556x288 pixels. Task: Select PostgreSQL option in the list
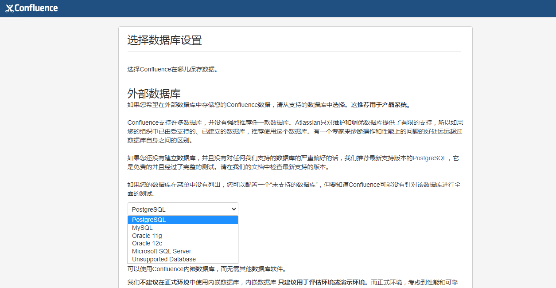point(183,220)
